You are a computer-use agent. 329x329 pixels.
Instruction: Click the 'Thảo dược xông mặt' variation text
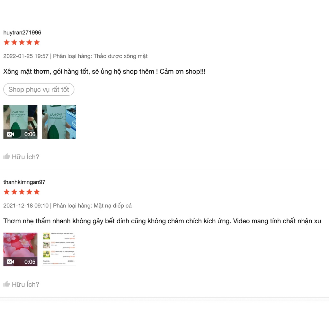point(120,56)
